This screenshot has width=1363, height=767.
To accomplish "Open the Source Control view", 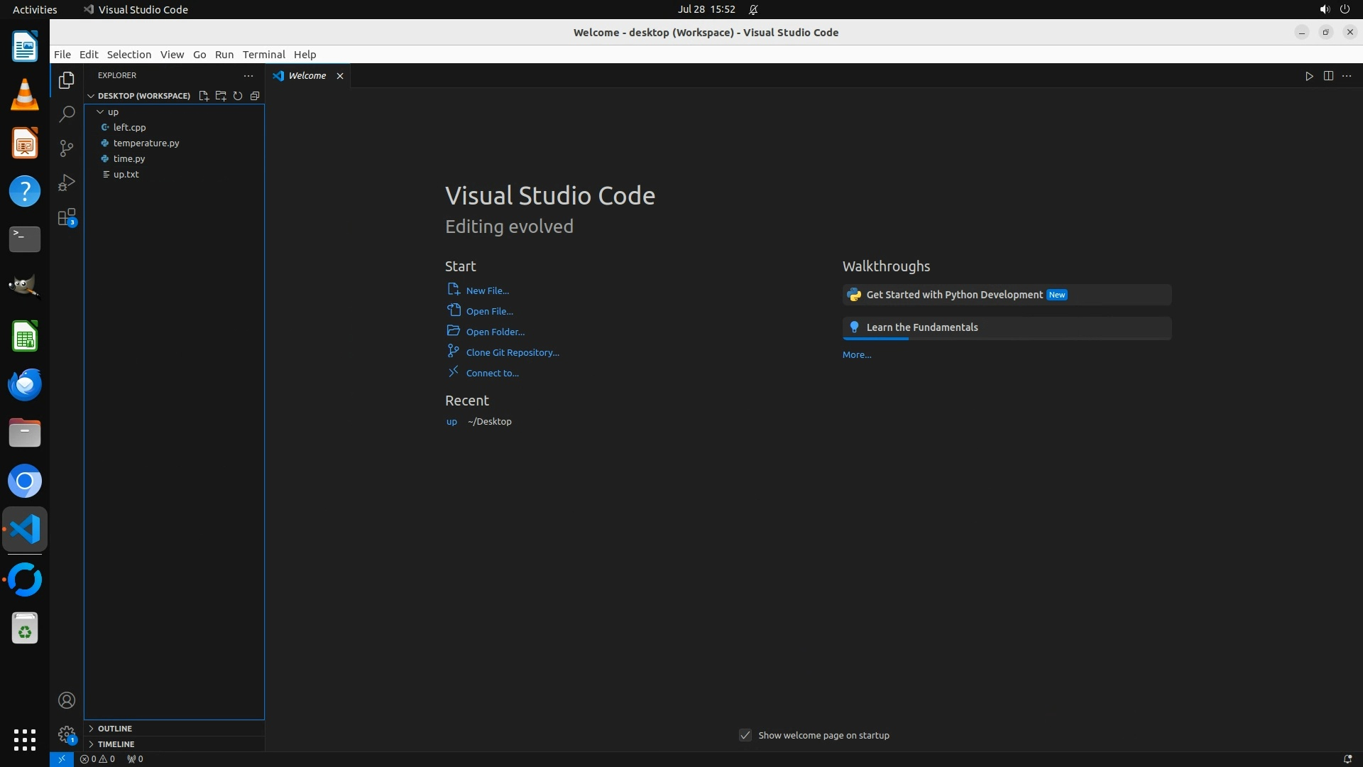I will tap(67, 148).
